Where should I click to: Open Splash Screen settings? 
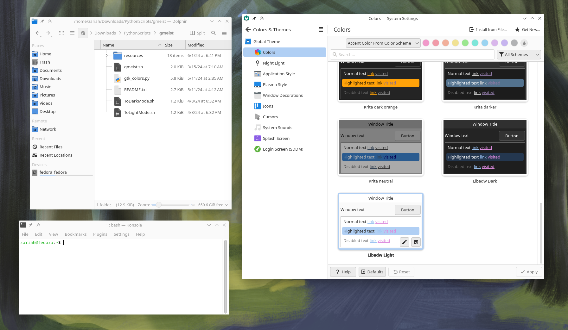[285, 138]
